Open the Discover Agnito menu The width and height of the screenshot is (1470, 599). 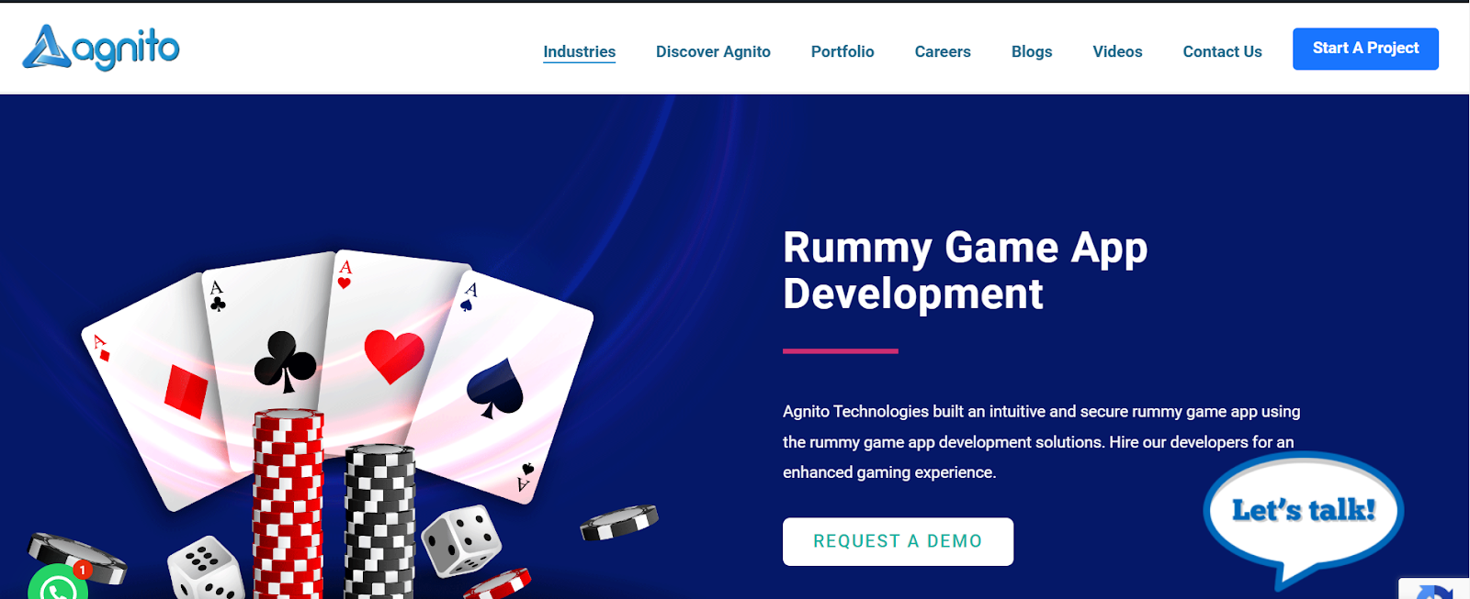713,51
